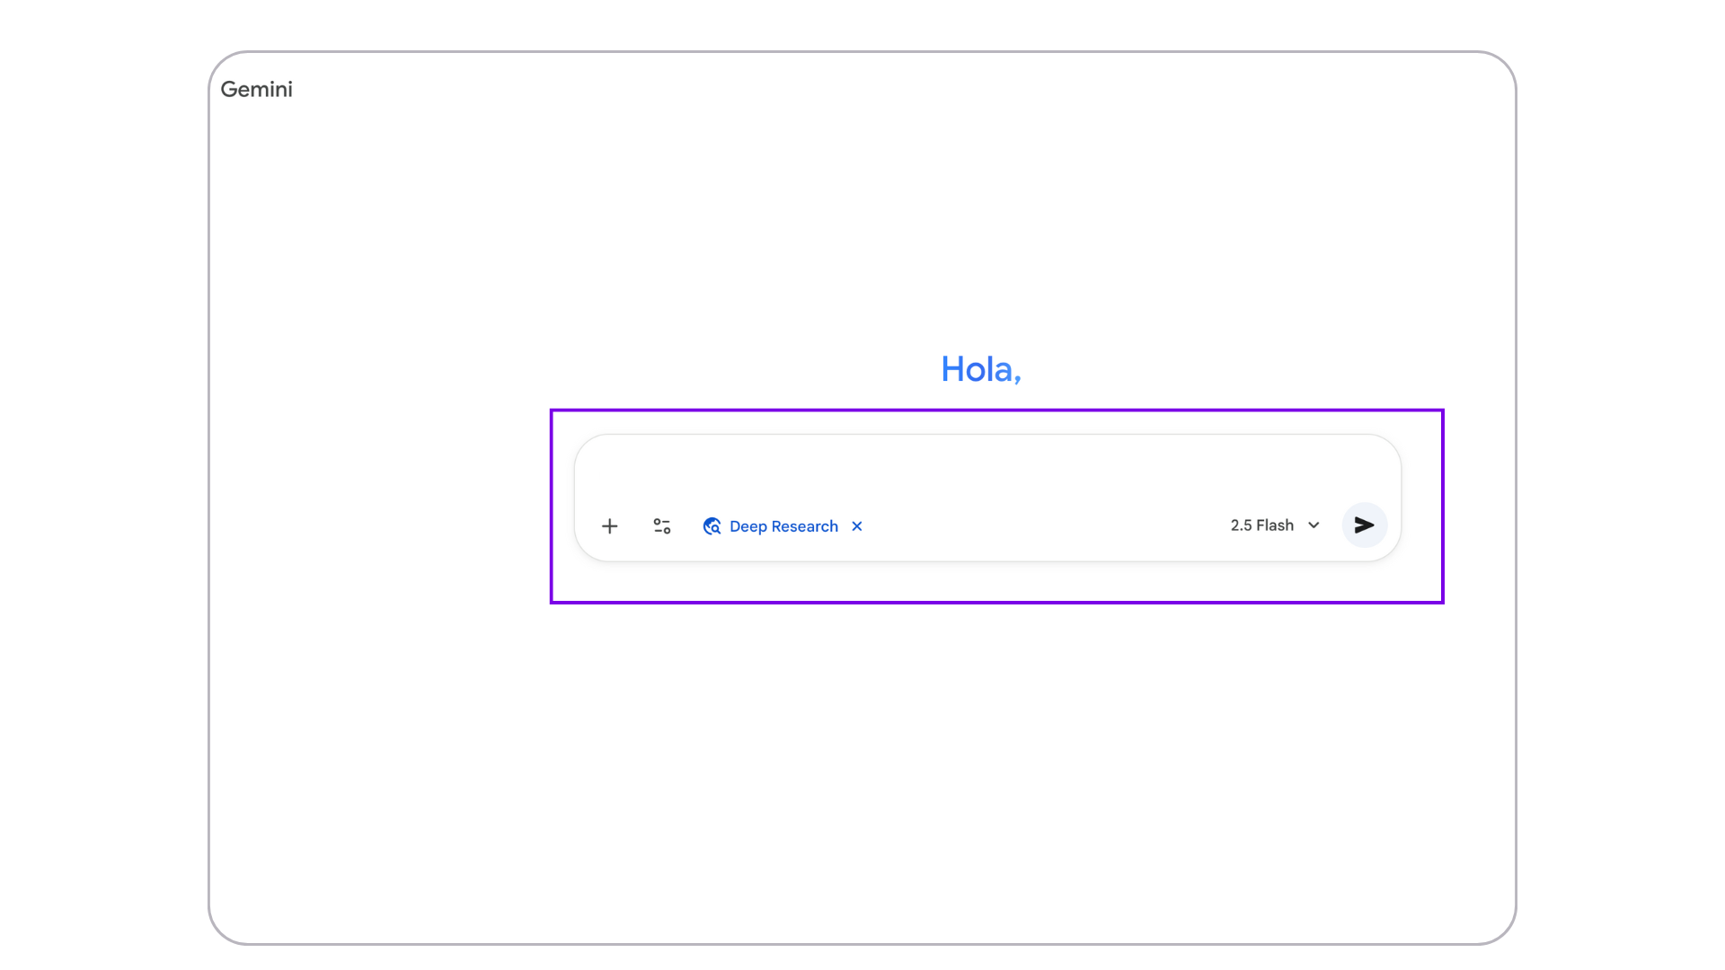This screenshot has height=970, width=1725.
Task: Expand the chevron beside 2.5 Flash
Action: click(1314, 525)
